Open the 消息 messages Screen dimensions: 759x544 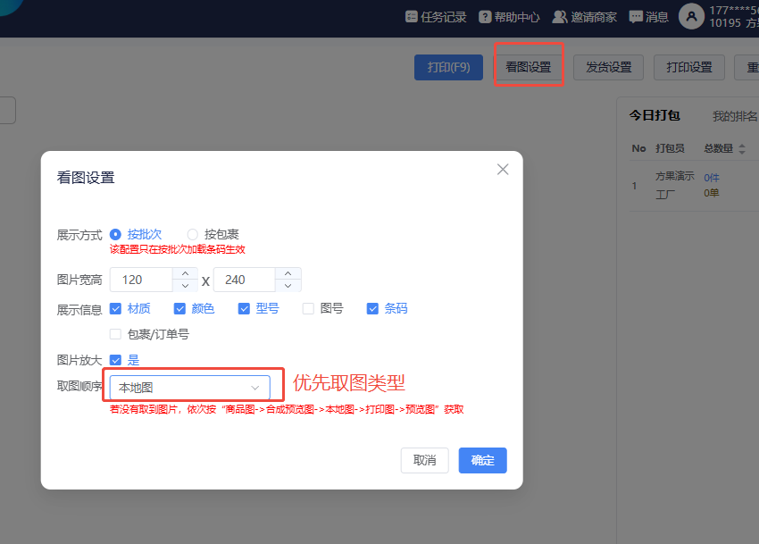click(x=648, y=17)
